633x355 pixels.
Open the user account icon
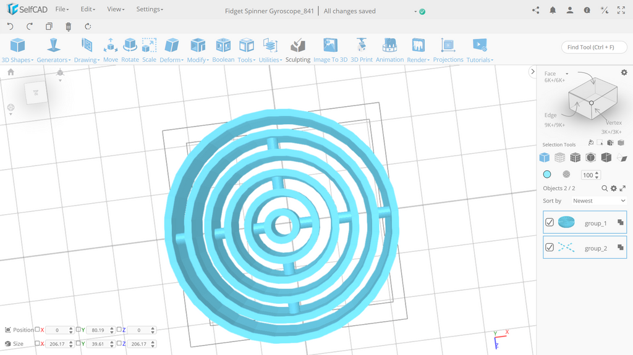click(569, 10)
